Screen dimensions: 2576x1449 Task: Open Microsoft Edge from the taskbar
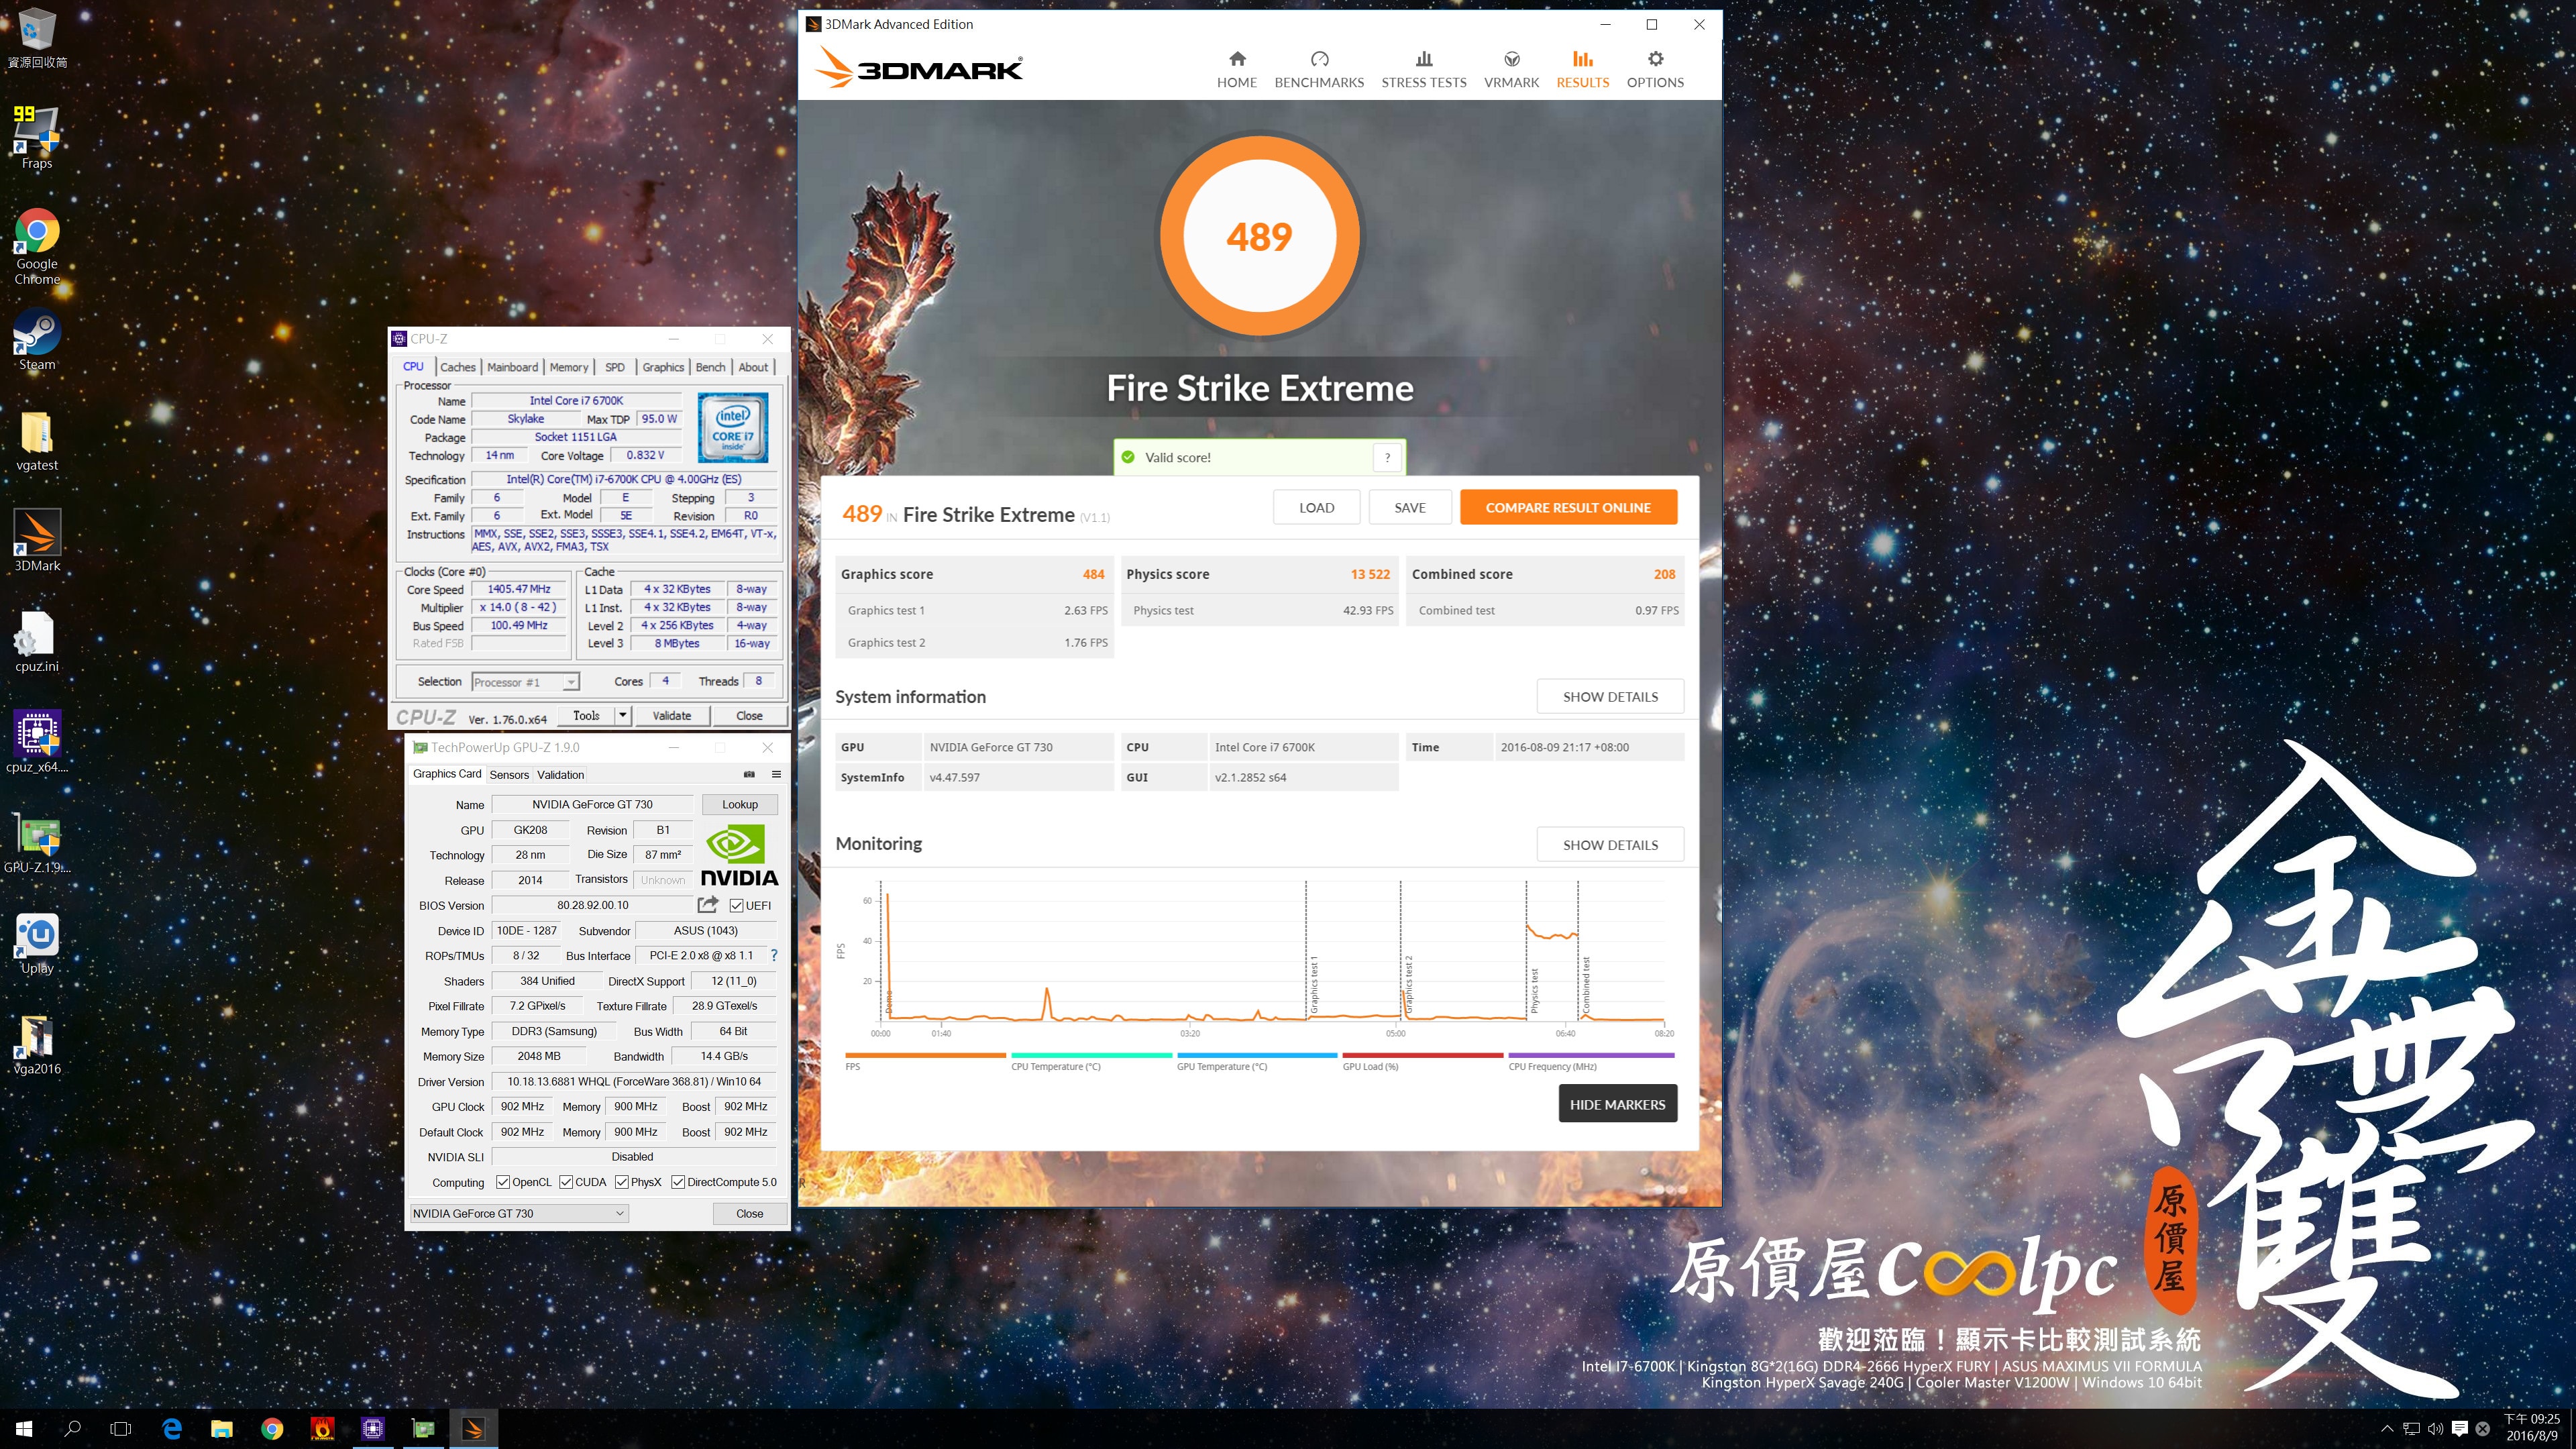[172, 1429]
